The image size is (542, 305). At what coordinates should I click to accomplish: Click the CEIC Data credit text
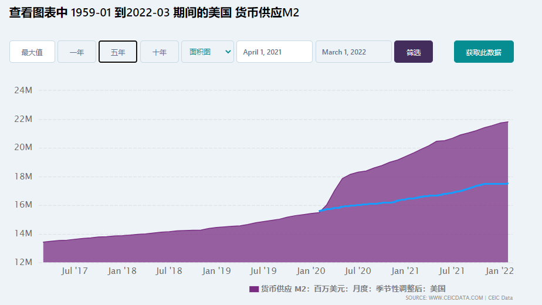coord(500,298)
